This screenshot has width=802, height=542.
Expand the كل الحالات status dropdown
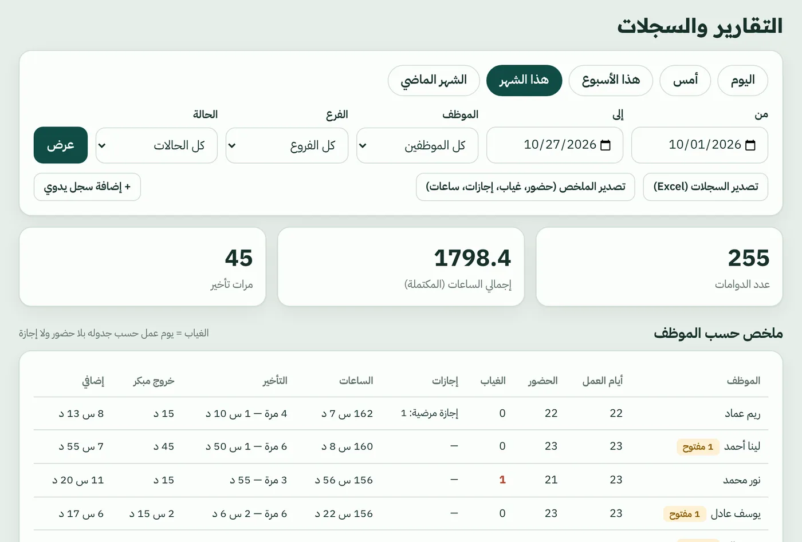[x=157, y=145]
